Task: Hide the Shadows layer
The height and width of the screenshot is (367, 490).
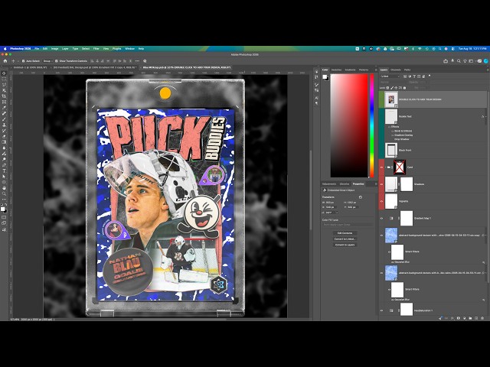Action: (381, 184)
